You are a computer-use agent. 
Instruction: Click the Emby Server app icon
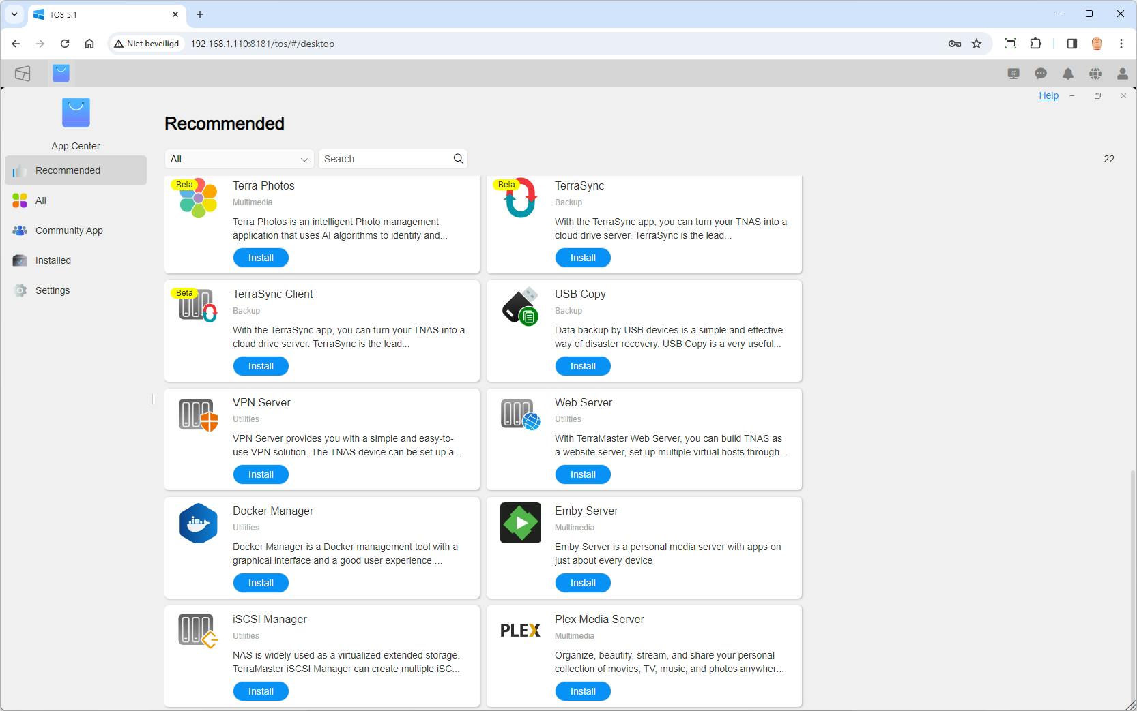pos(520,523)
